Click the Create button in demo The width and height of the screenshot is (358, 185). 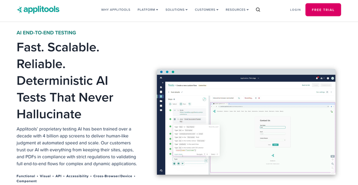coord(315,85)
